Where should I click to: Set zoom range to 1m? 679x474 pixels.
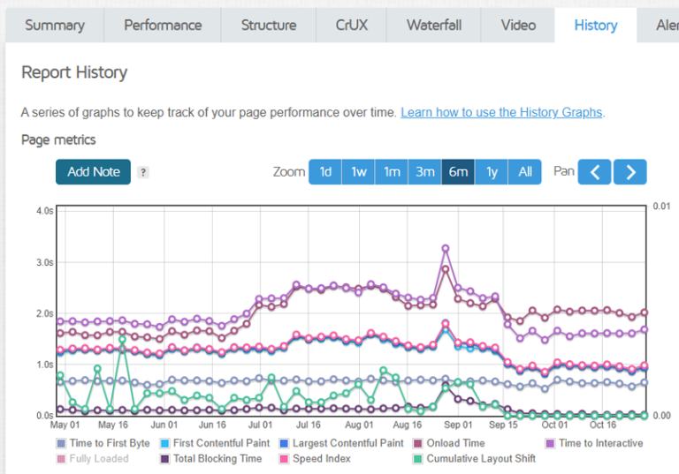pos(392,172)
